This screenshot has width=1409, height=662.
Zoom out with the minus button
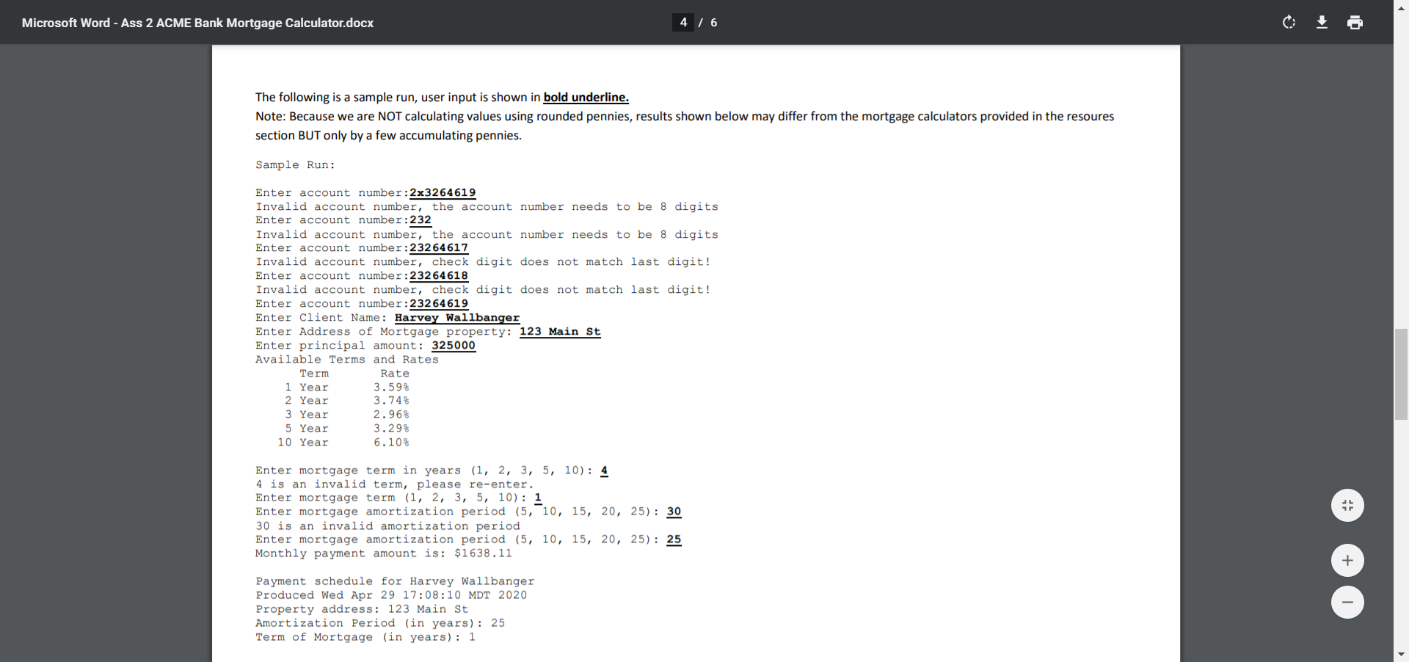click(1347, 603)
